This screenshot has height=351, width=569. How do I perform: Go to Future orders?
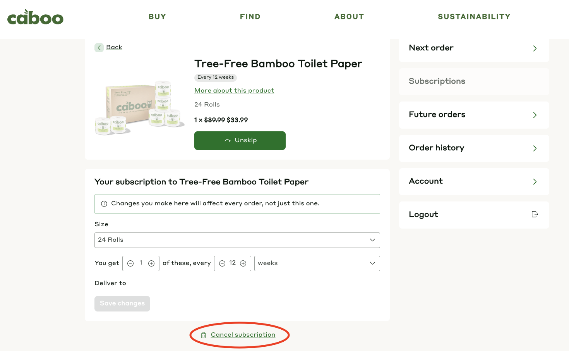click(474, 115)
